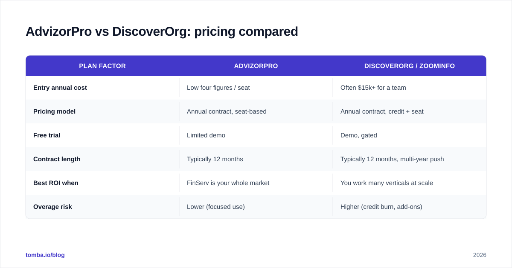Select the 'Higher (credit burn, add-ons)' cell

coord(410,207)
